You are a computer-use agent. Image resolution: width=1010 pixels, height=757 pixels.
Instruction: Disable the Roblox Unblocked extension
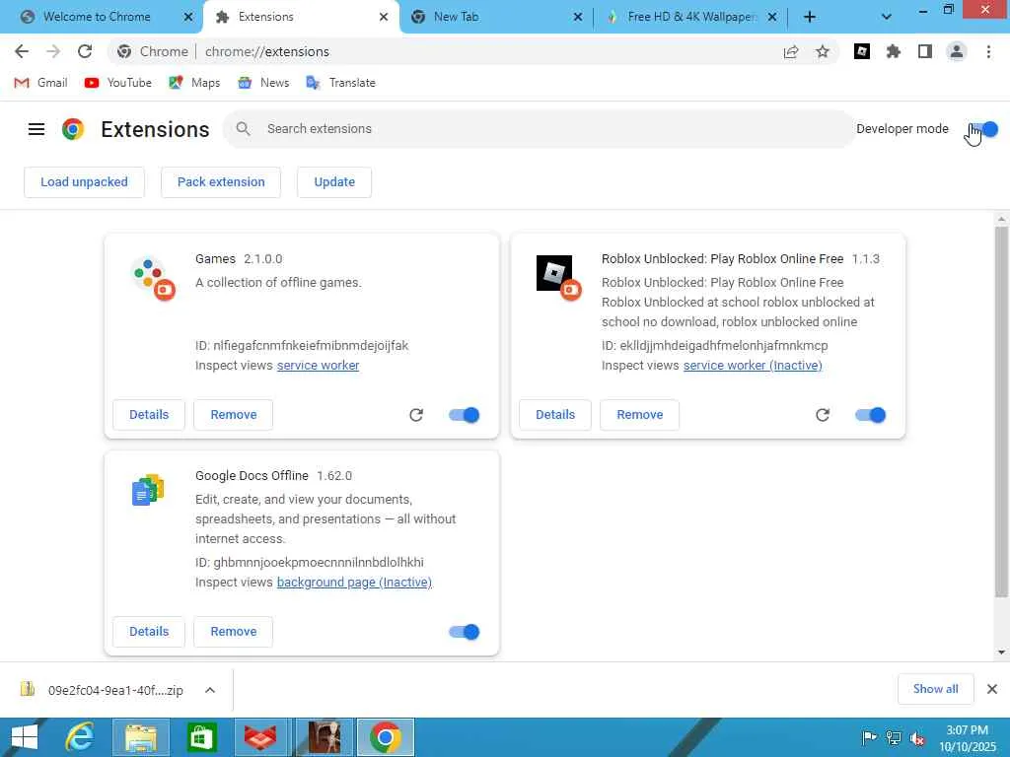871,415
